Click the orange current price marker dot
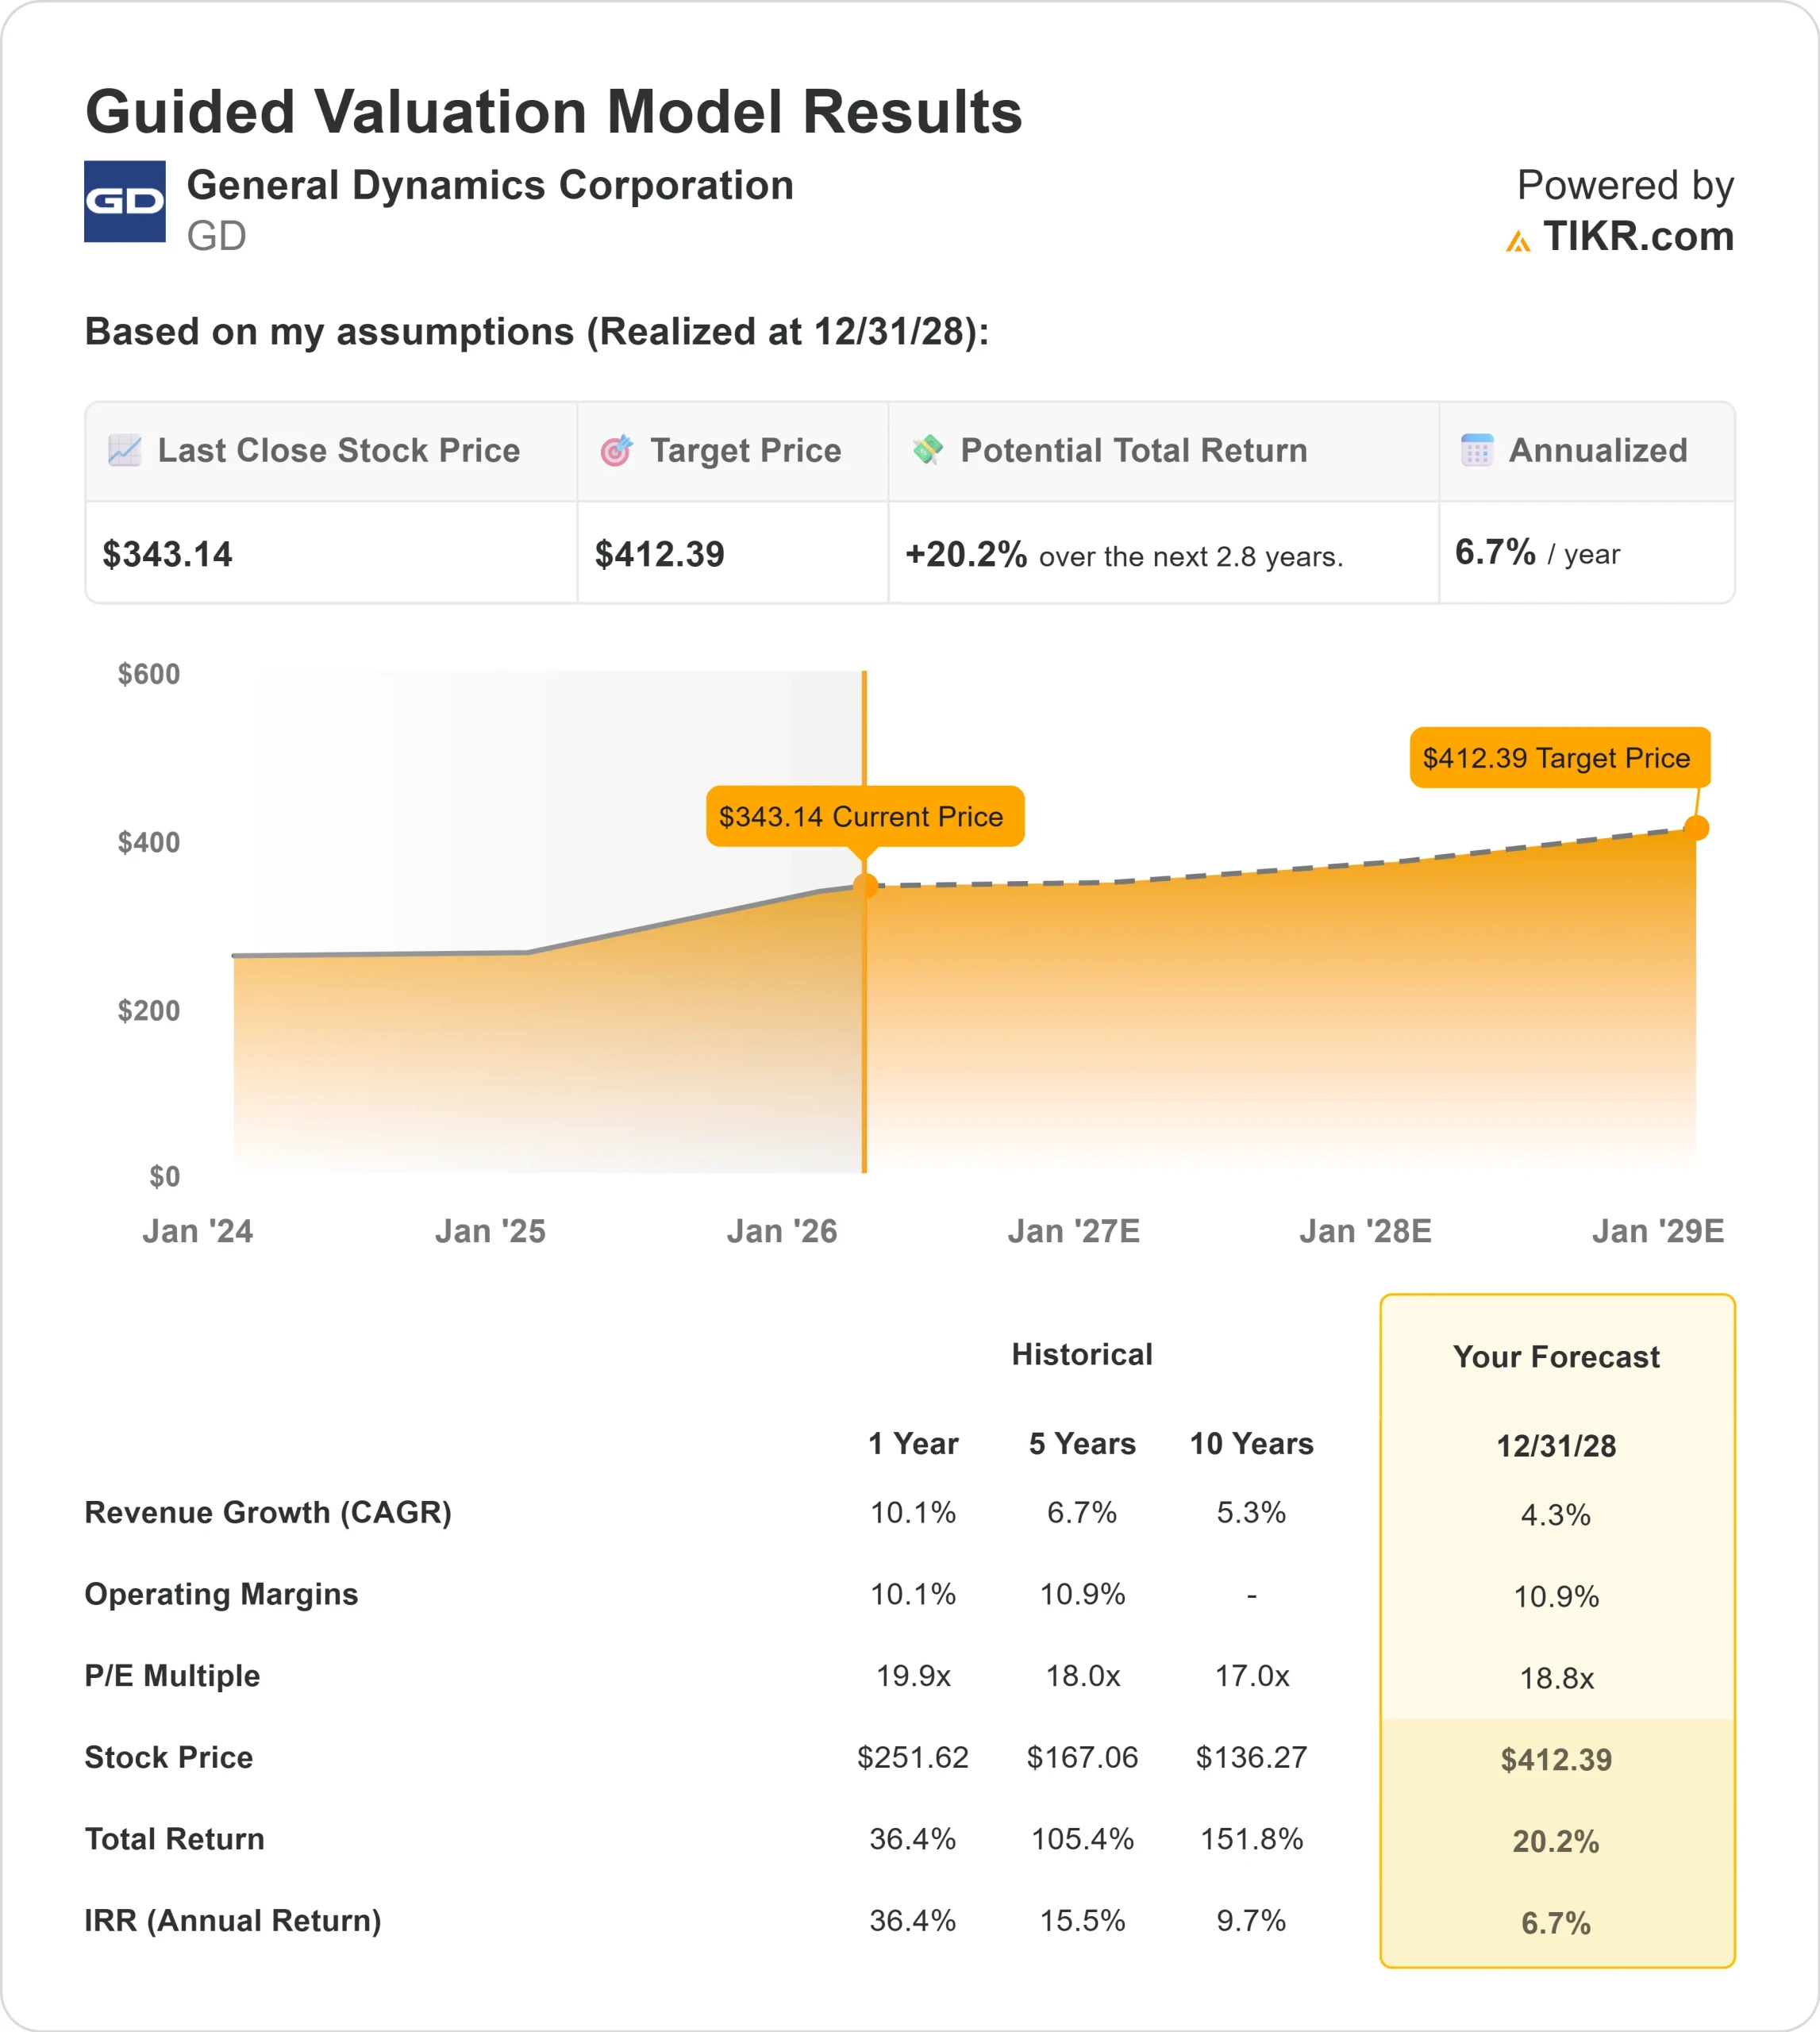The width and height of the screenshot is (1820, 2032). click(866, 884)
